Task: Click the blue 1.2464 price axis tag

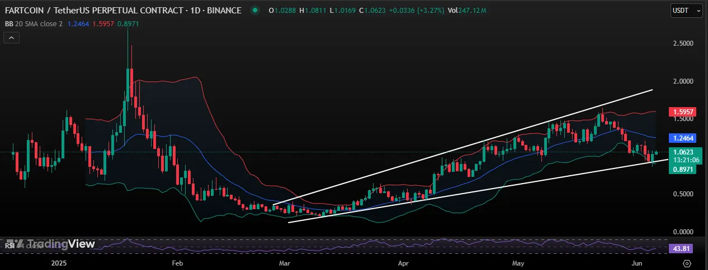Action: point(682,137)
